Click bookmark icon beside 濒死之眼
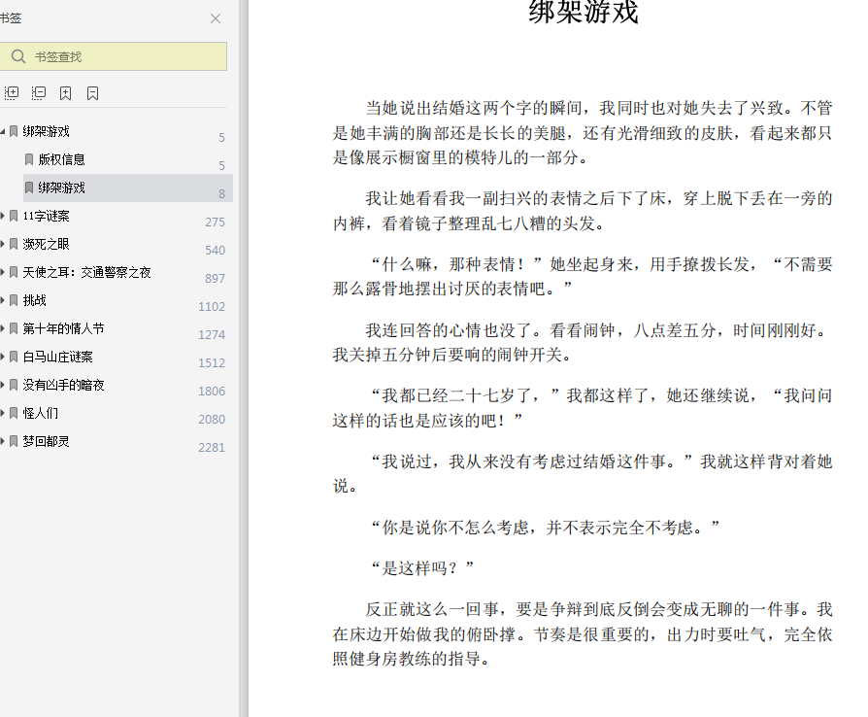This screenshot has width=868, height=717. 14,245
